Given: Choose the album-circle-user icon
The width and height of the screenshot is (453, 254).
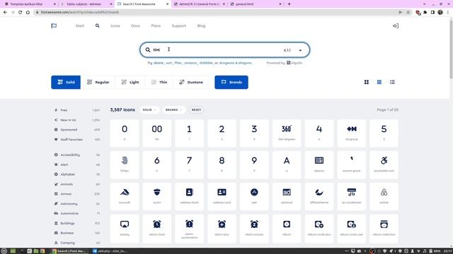Looking at the screenshot, I should click(x=351, y=229).
